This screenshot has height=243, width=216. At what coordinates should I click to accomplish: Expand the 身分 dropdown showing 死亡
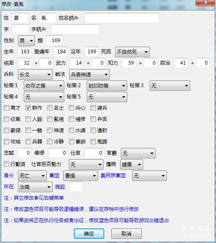[x=32, y=175]
